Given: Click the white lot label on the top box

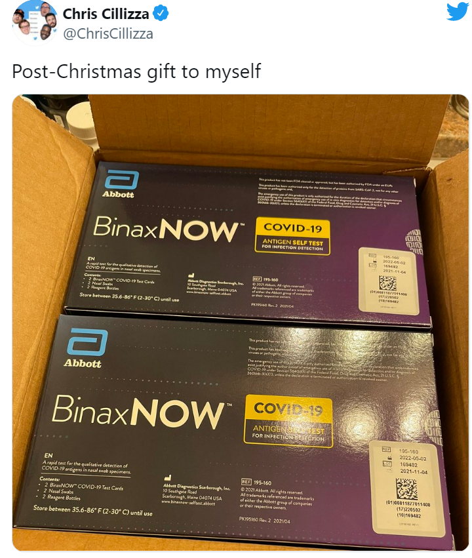Looking at the screenshot, I should click(389, 281).
